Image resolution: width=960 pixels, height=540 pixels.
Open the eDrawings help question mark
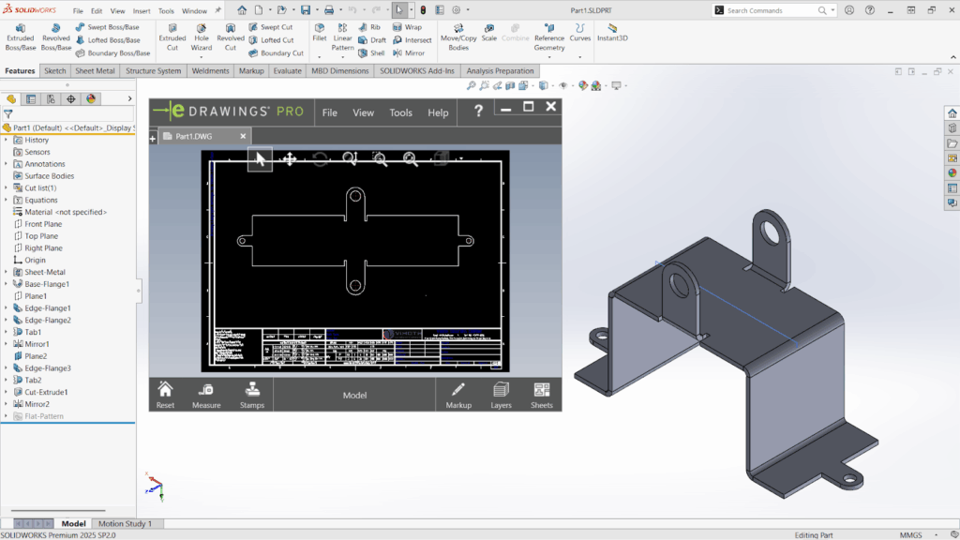pyautogui.click(x=478, y=111)
